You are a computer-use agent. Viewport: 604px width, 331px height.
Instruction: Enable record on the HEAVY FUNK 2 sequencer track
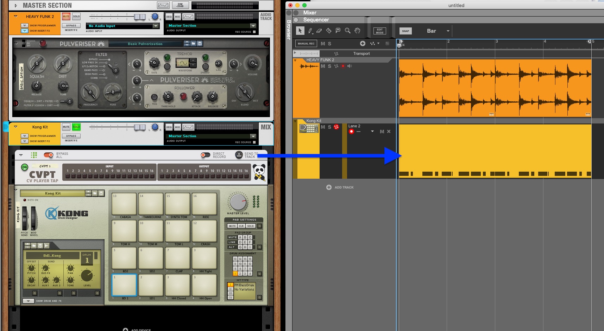[343, 66]
